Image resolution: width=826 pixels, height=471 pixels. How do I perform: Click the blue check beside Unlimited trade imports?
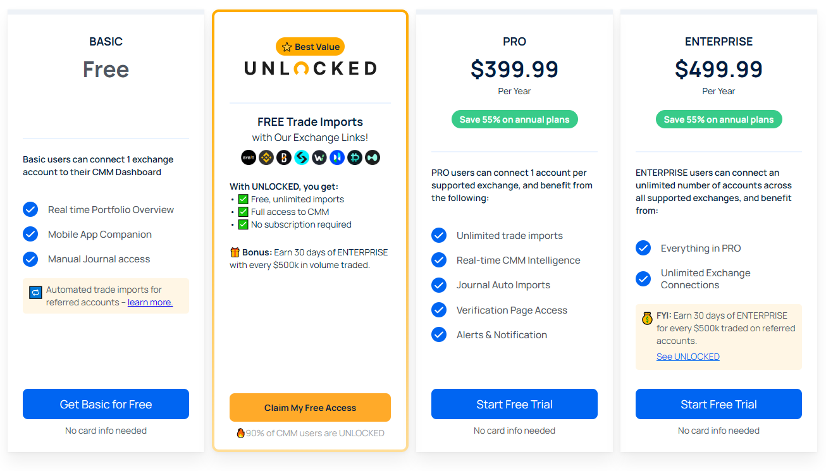pos(439,235)
